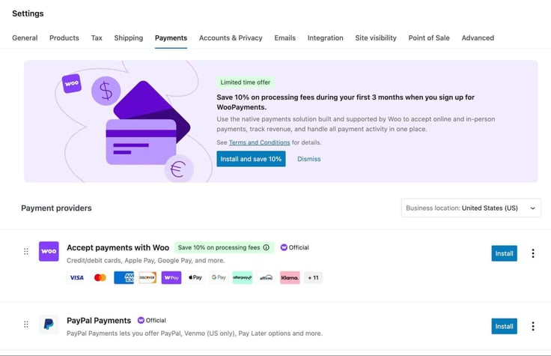Click the Accept payments with Woo title
The height and width of the screenshot is (356, 551).
click(118, 247)
